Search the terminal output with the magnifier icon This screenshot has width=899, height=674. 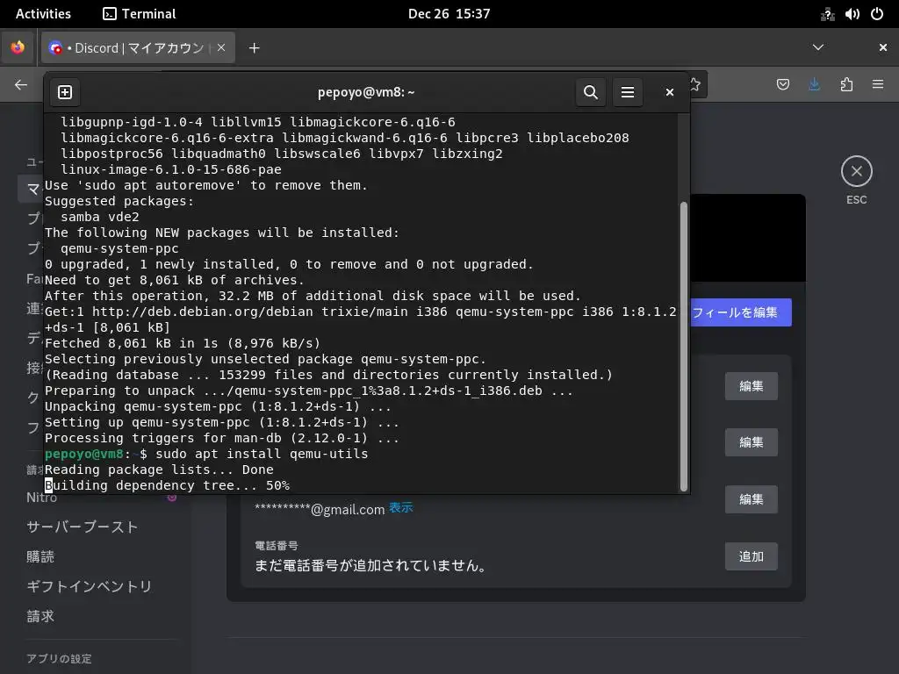[x=591, y=92]
